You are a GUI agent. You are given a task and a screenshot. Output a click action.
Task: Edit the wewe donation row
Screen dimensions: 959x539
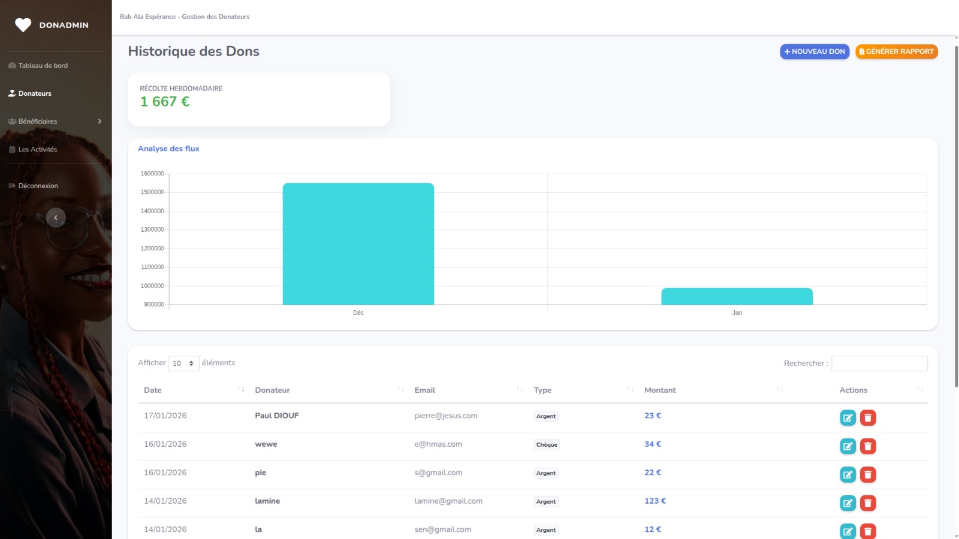[x=848, y=446]
